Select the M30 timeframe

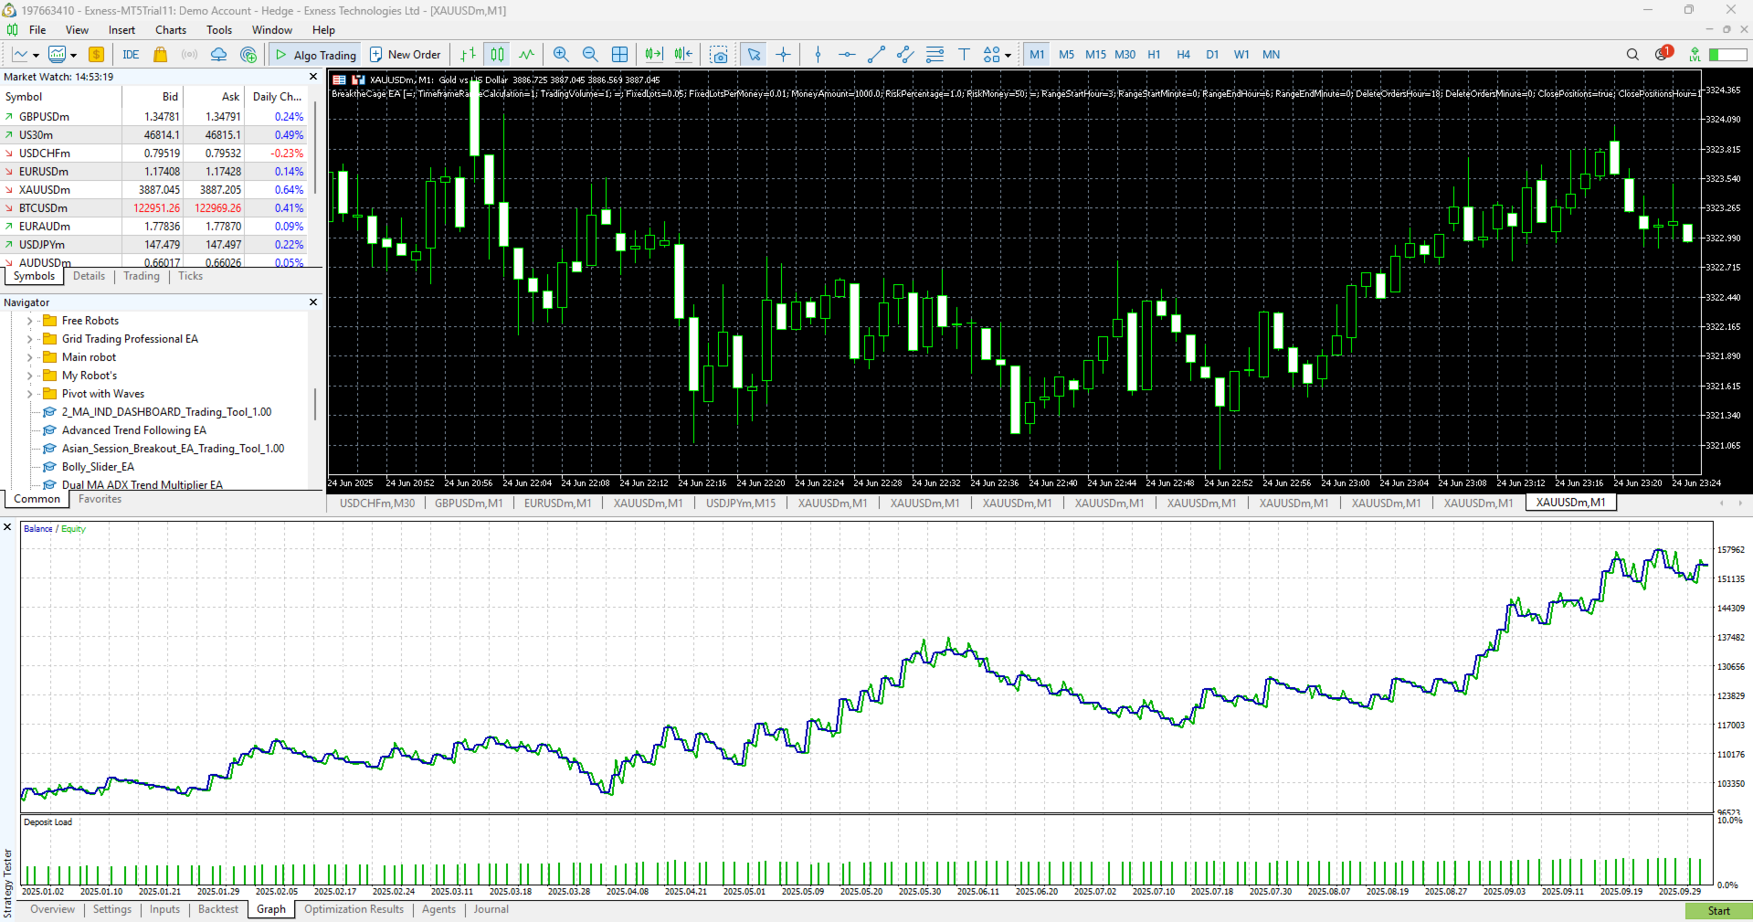(x=1125, y=55)
